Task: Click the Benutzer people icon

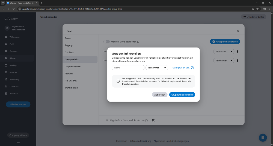Action: click(6, 72)
